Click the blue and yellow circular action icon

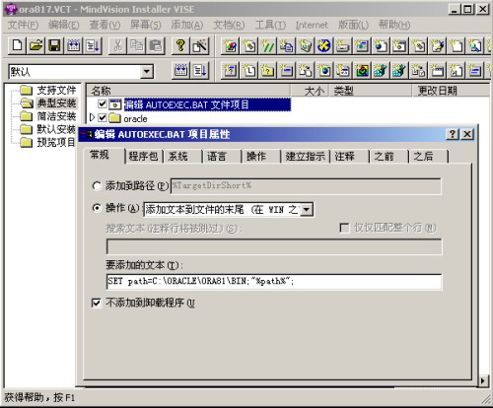coord(324,45)
